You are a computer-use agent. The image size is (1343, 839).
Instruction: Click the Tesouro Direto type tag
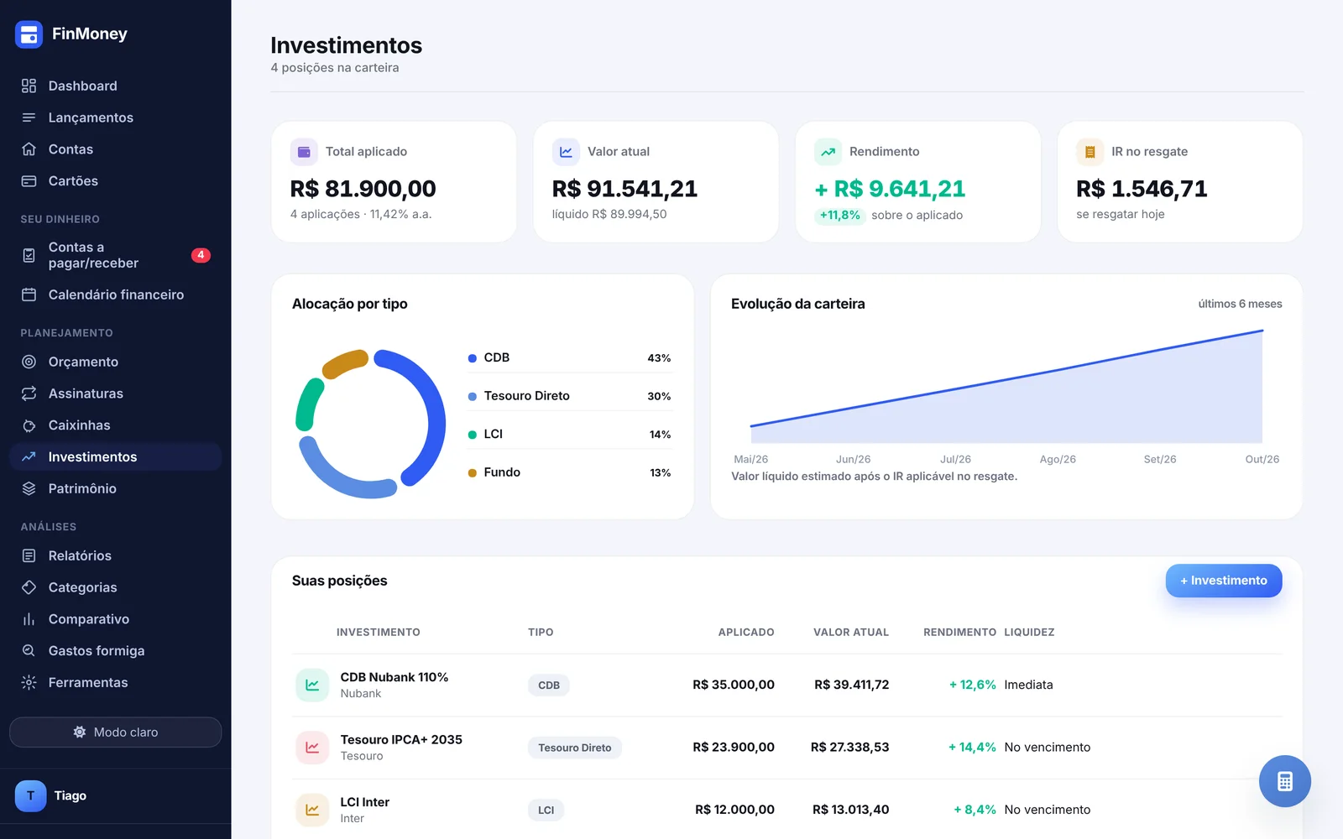tap(575, 748)
